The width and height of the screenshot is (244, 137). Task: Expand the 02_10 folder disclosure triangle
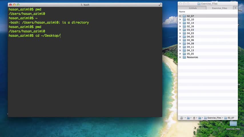point(180,19)
